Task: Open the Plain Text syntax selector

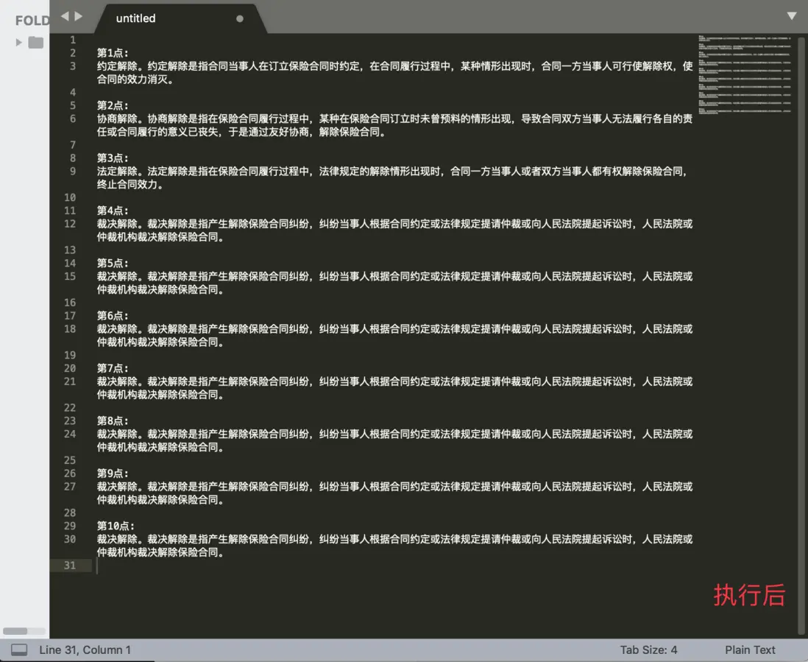Action: (x=750, y=649)
